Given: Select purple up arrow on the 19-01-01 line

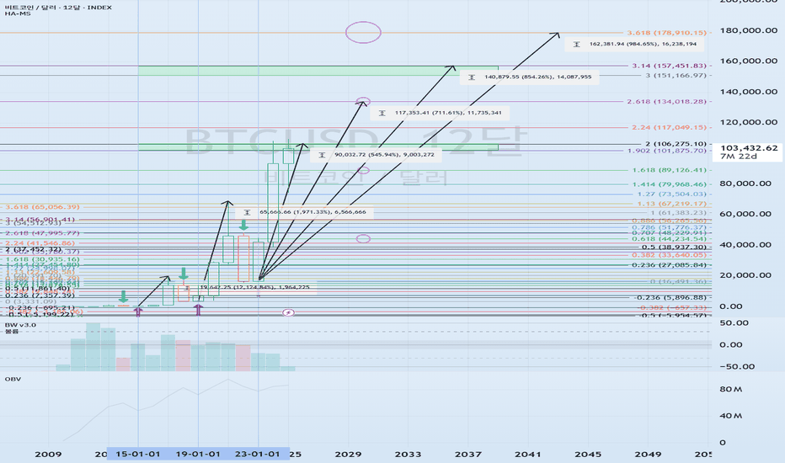Looking at the screenshot, I should 198,310.
